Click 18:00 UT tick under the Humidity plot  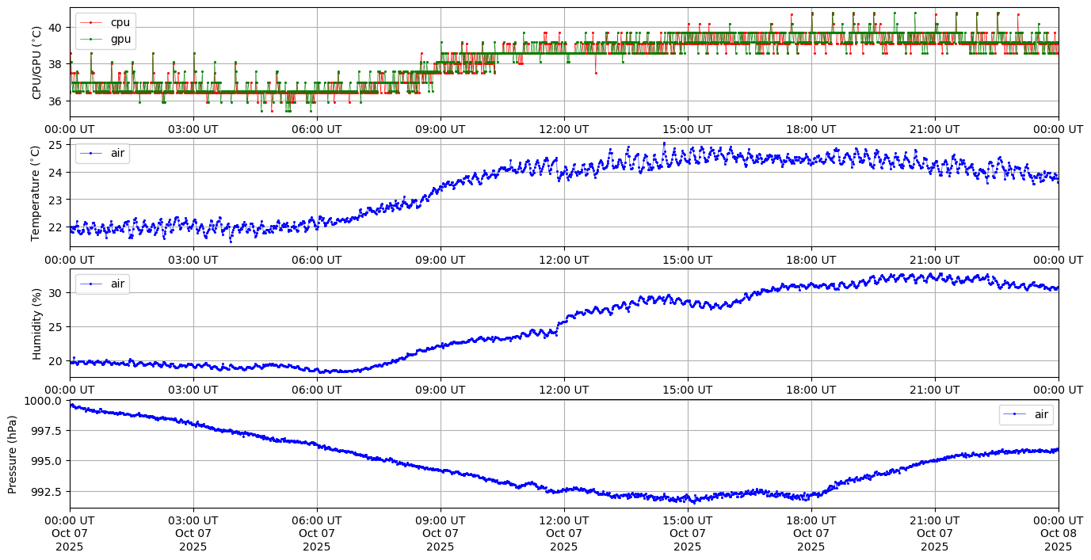pyautogui.click(x=811, y=390)
